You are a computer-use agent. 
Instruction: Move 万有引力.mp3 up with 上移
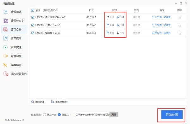point(110,25)
